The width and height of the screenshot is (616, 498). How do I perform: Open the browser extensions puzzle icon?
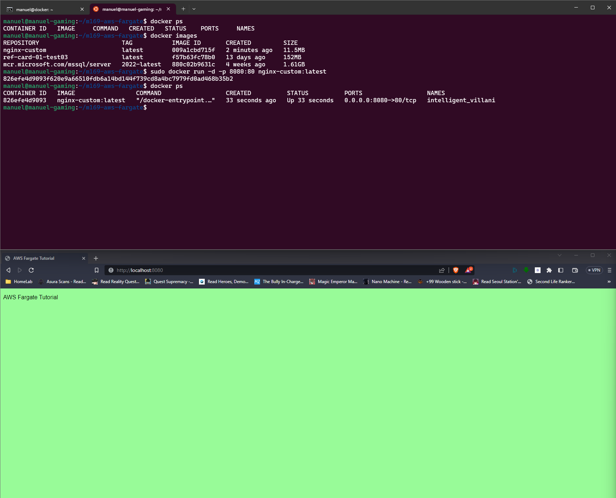tap(549, 270)
